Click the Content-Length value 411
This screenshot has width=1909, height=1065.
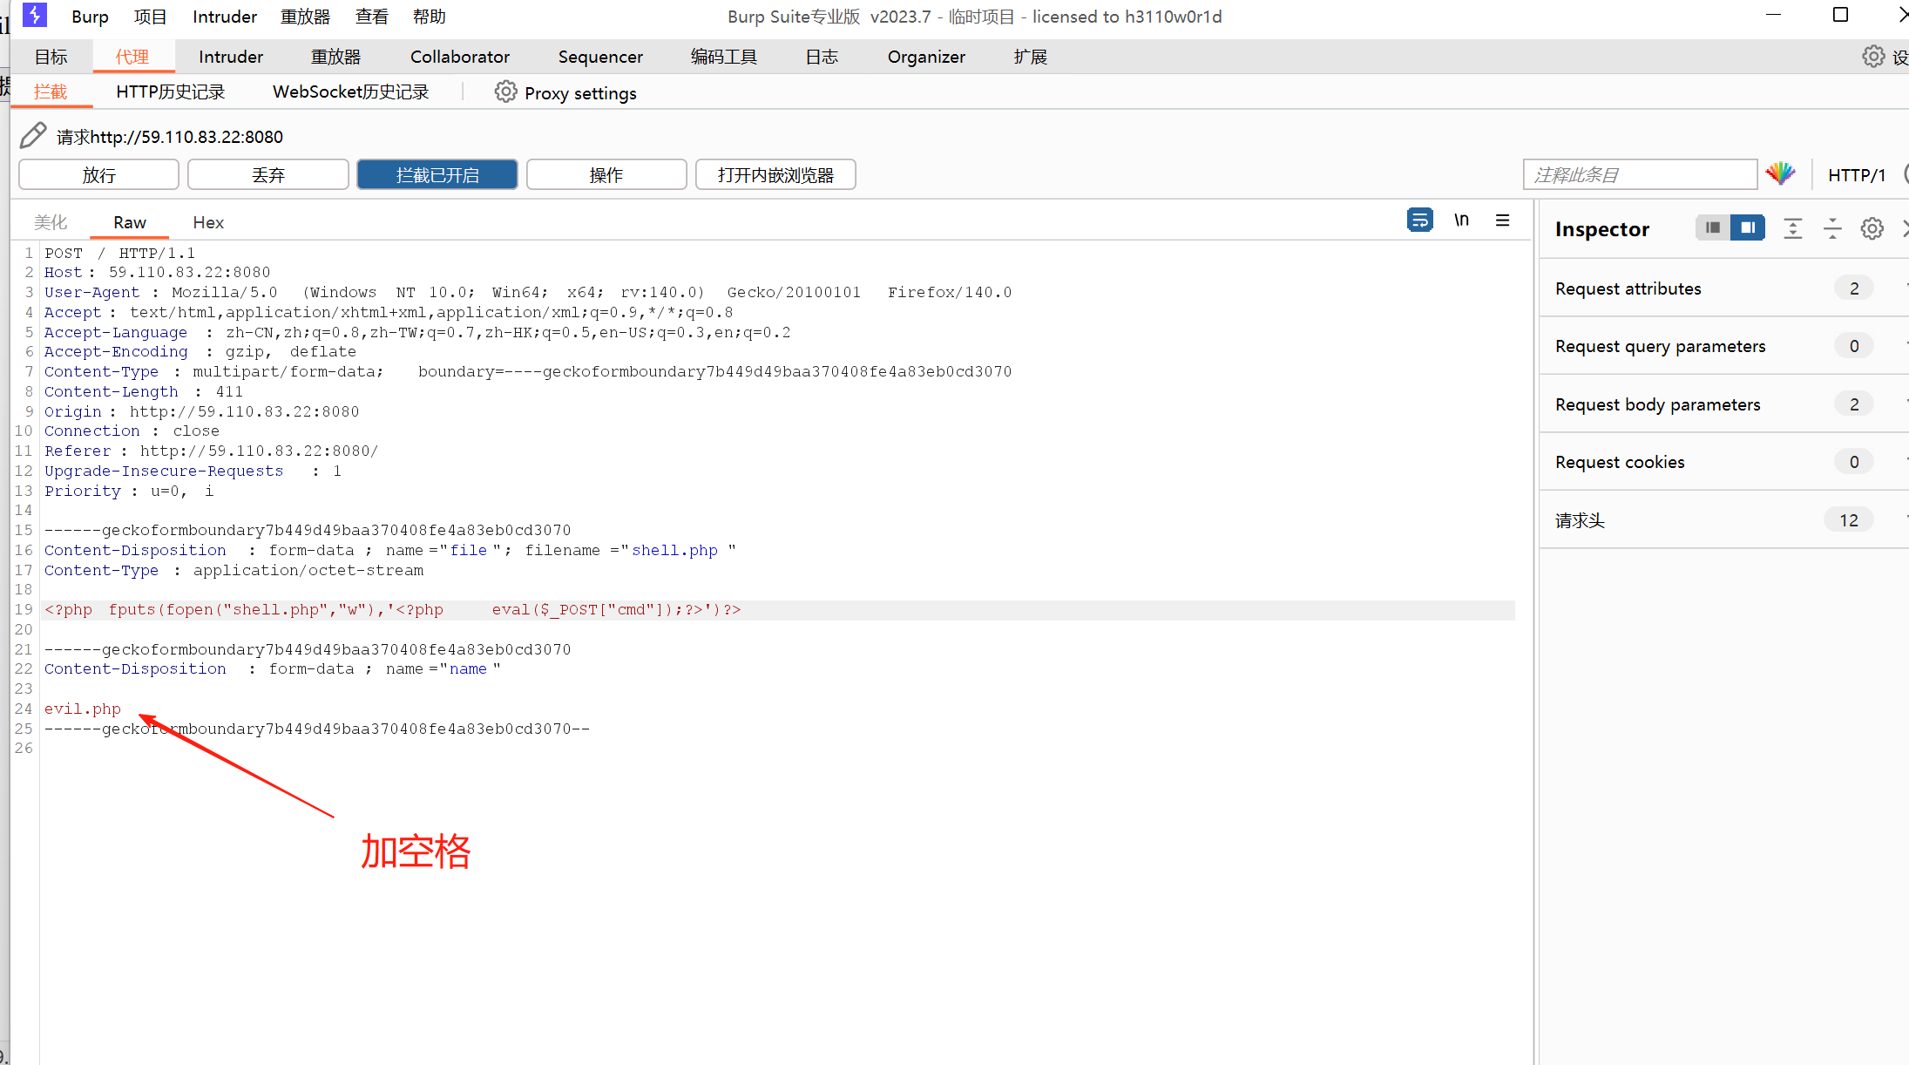pyautogui.click(x=229, y=391)
